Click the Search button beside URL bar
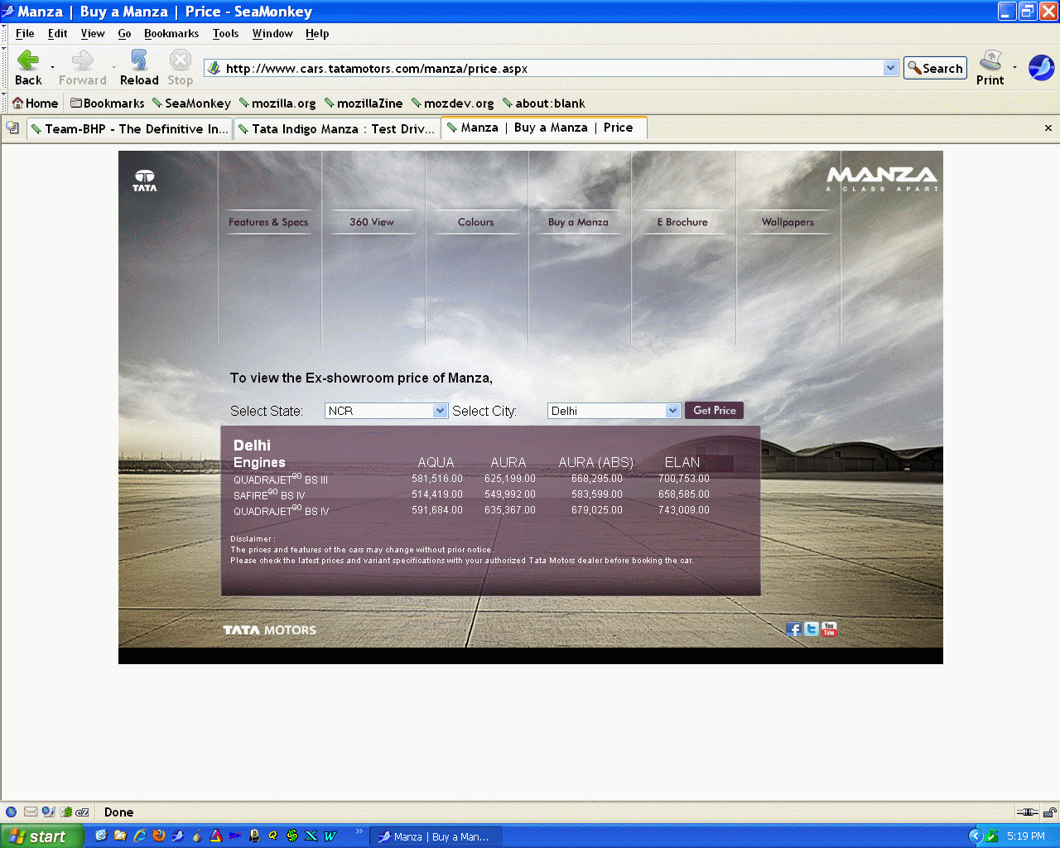Viewport: 1060px width, 848px height. point(935,68)
